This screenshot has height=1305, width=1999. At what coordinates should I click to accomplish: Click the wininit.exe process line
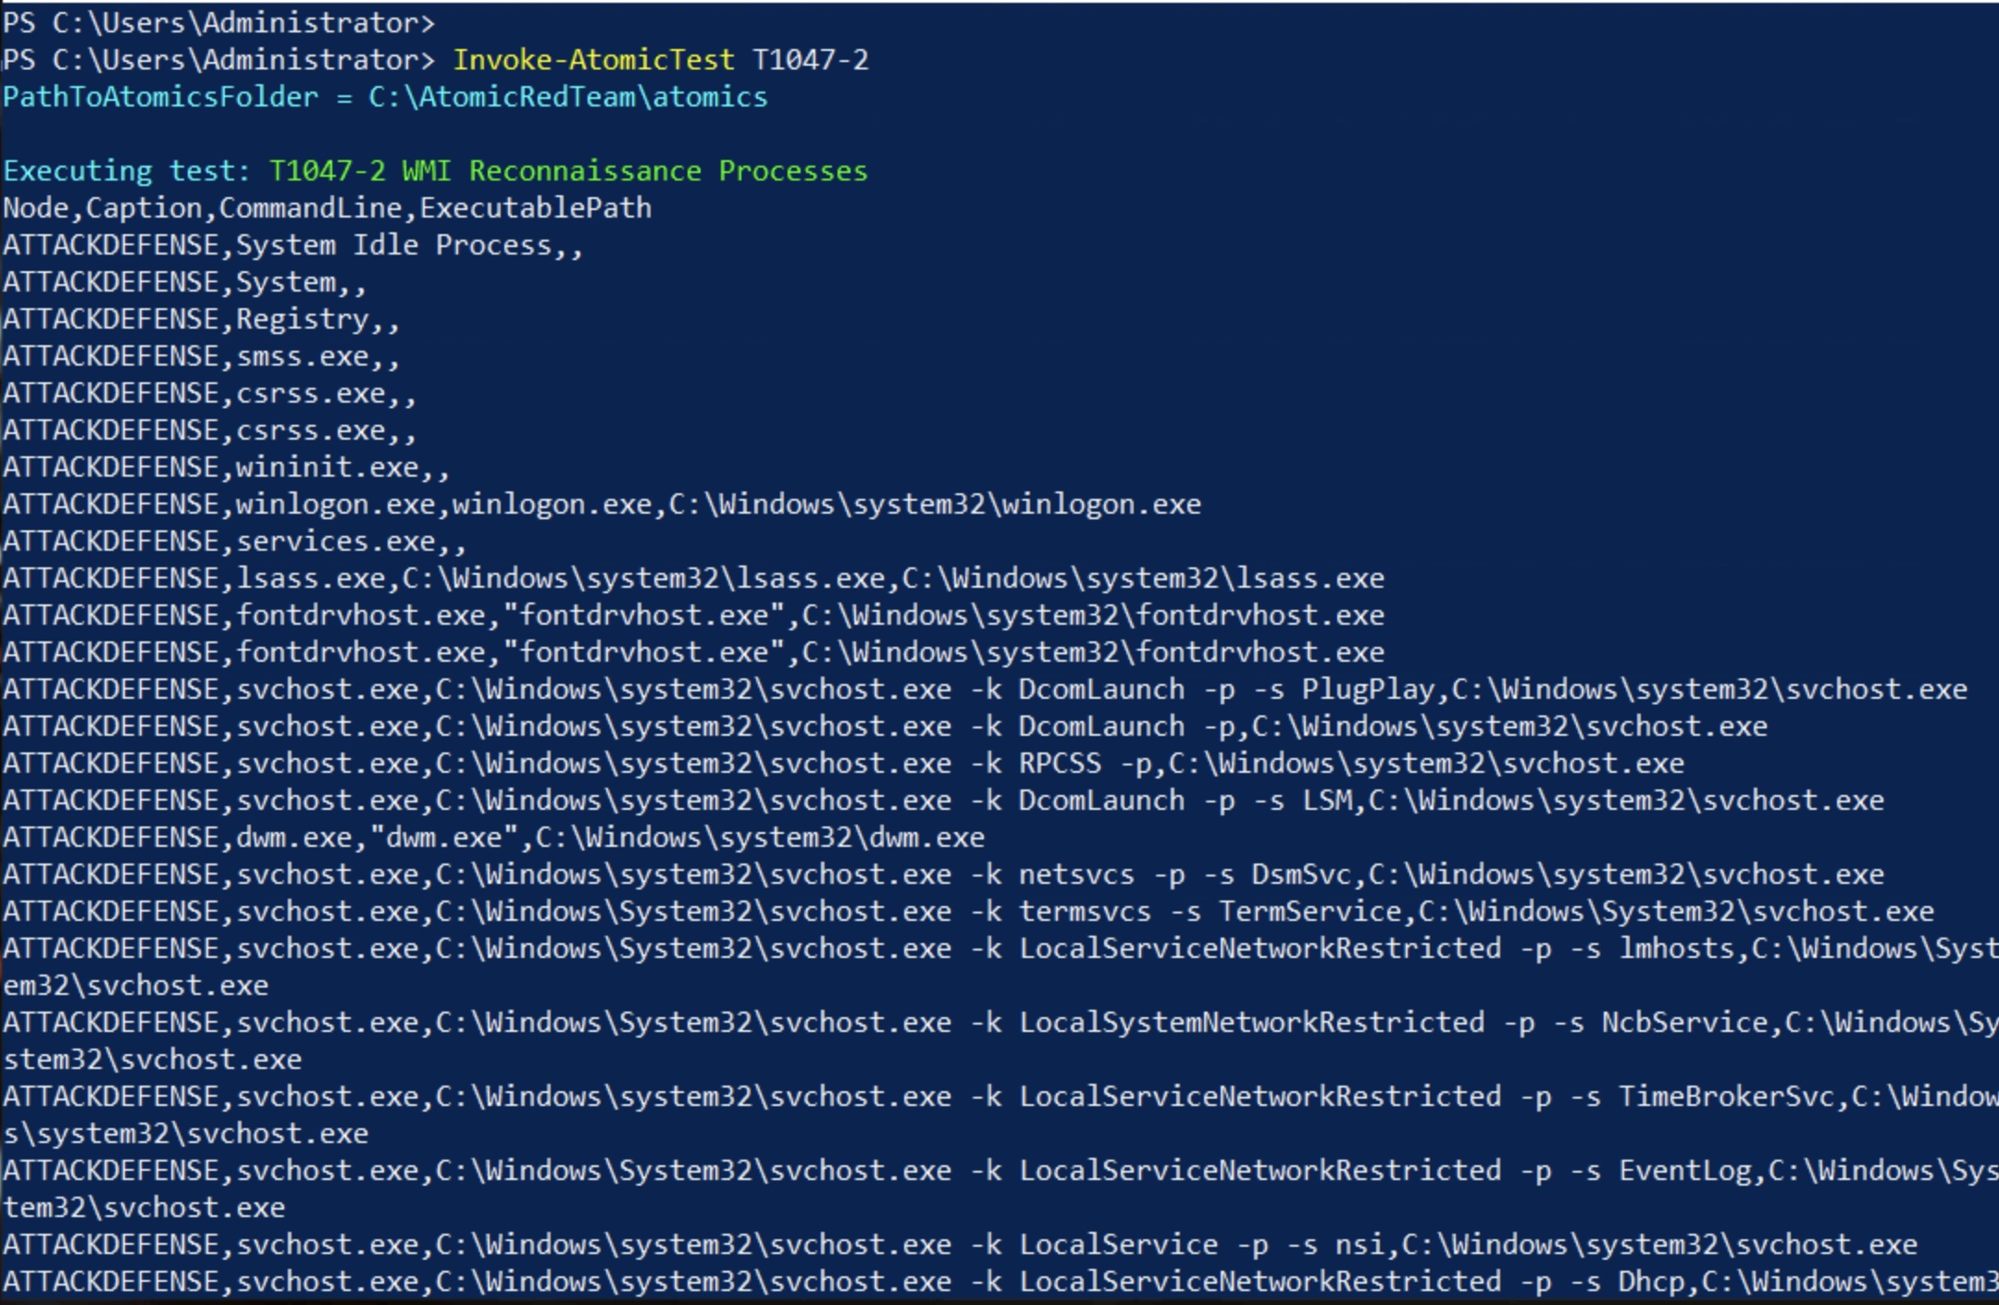[227, 467]
